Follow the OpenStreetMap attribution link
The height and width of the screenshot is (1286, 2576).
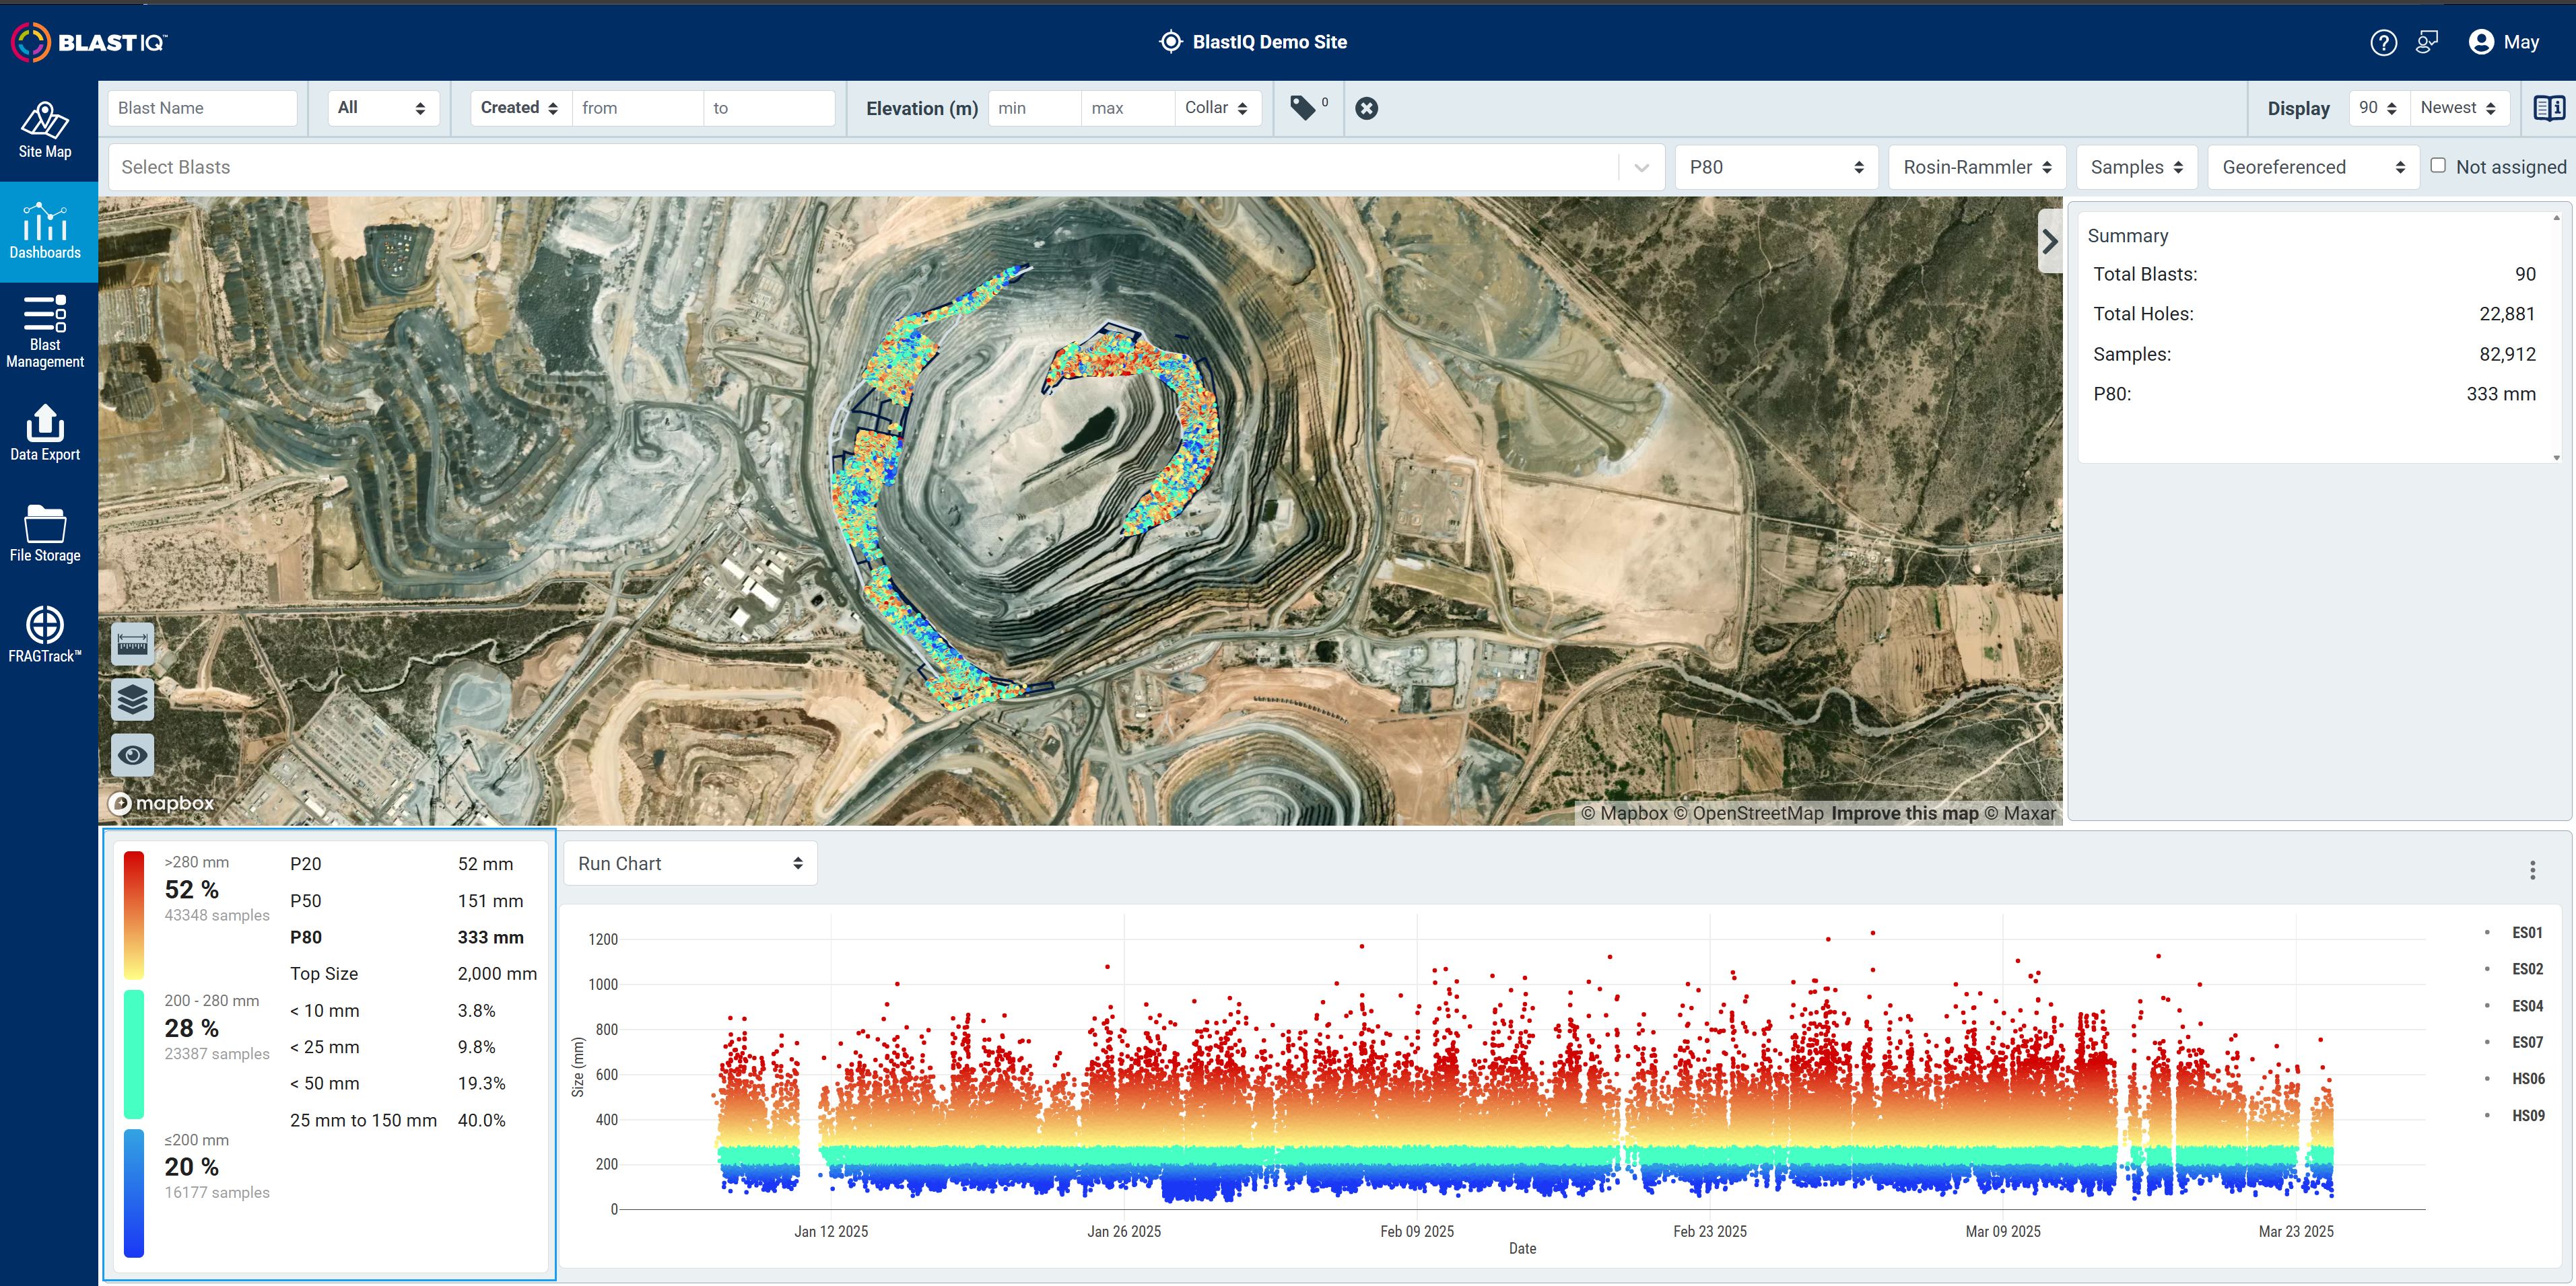(1749, 814)
